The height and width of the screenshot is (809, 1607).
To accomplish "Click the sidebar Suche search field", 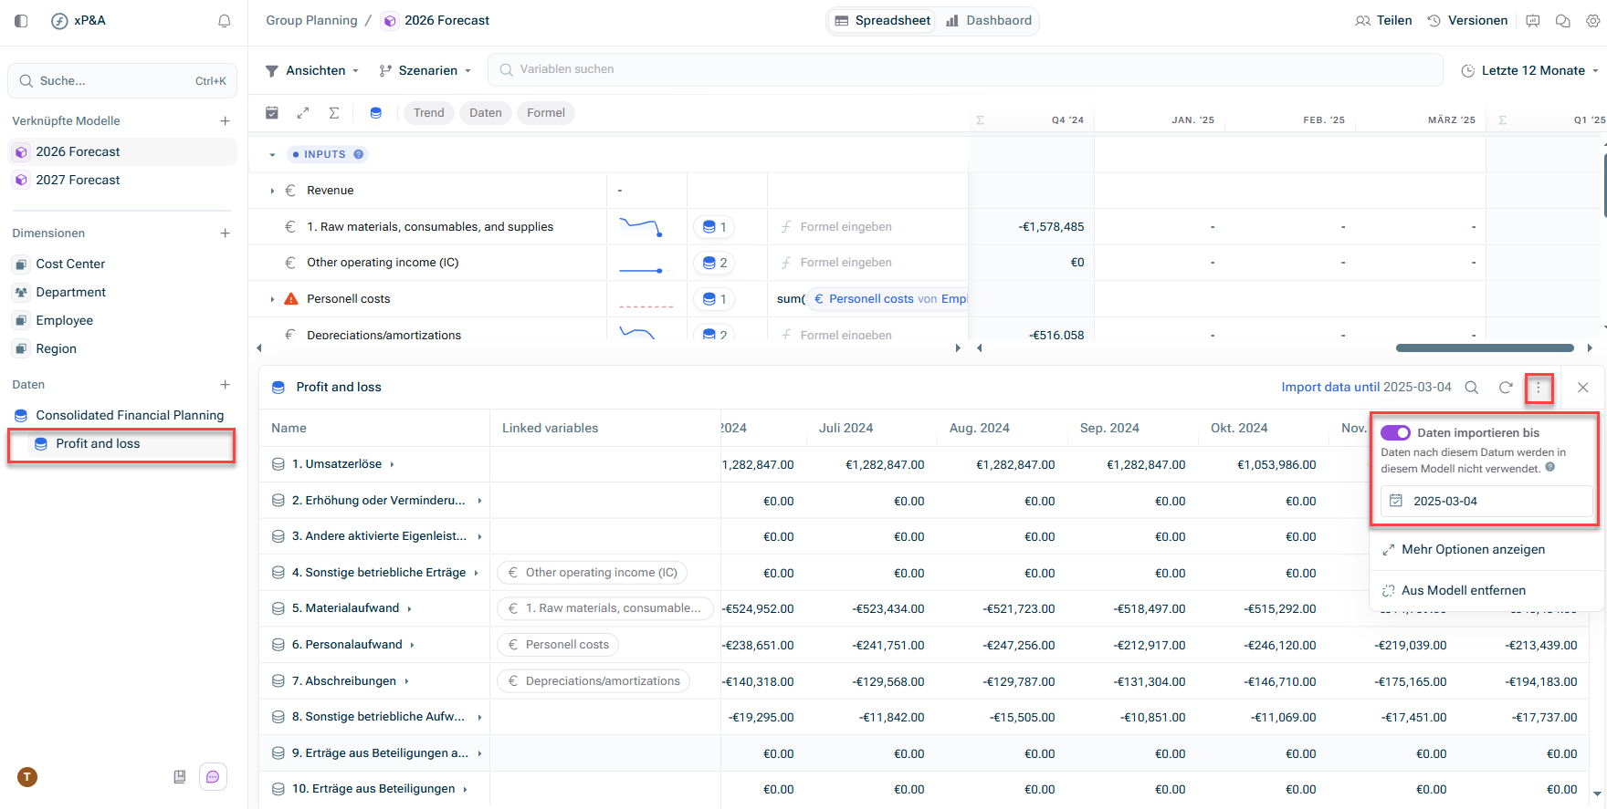I will click(122, 81).
